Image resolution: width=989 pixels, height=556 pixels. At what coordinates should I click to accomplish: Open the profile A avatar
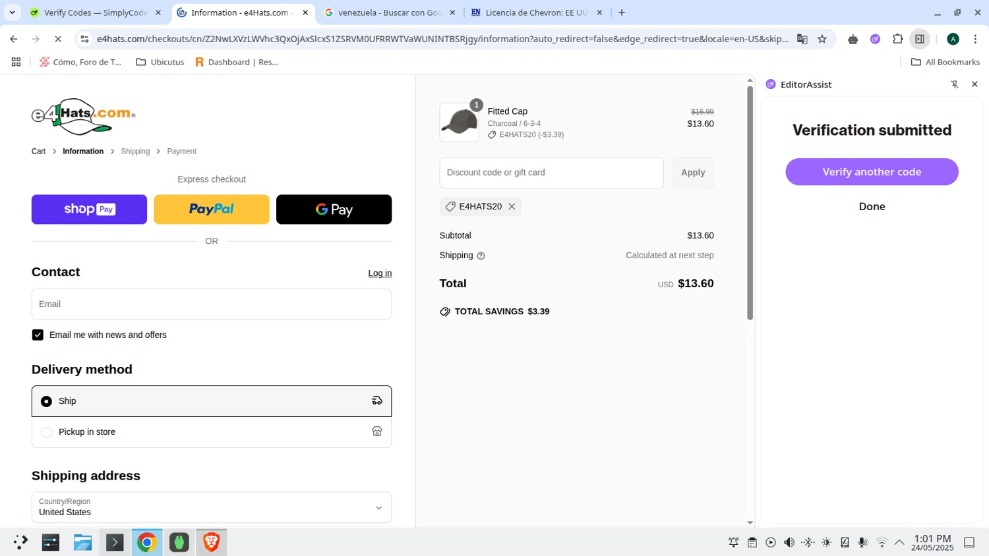953,39
